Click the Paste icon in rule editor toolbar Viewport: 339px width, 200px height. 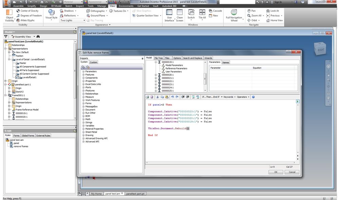[167, 97]
